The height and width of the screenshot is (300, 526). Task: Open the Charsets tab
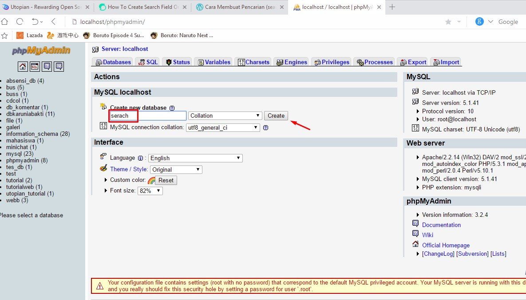253,62
